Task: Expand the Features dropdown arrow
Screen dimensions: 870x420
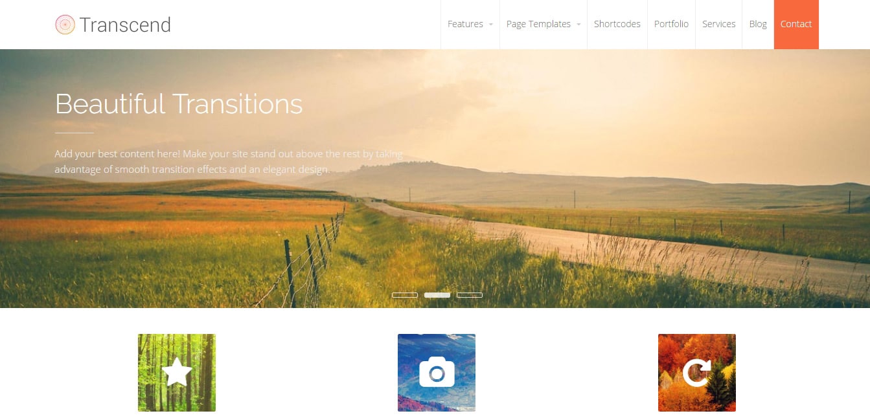Action: click(491, 25)
